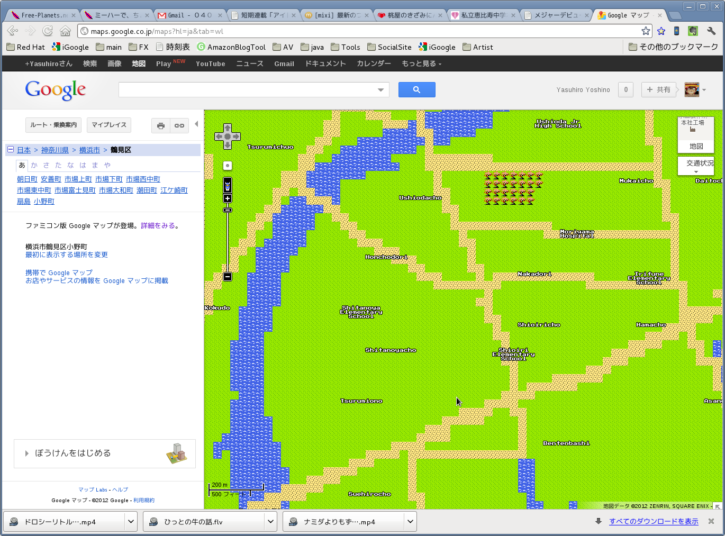725x536 pixels.
Task: Open 詳細をみる link
Action: click(x=158, y=225)
